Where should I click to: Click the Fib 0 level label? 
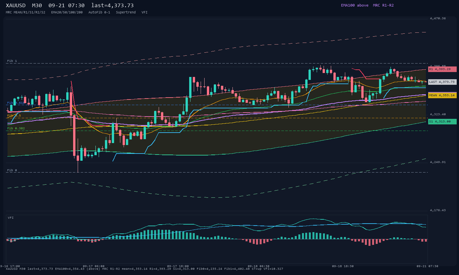tap(12, 170)
